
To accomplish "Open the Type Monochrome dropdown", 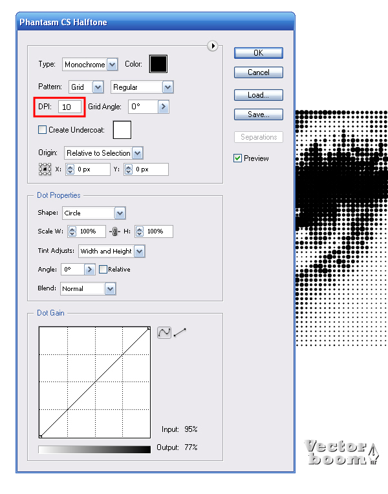I will point(90,64).
